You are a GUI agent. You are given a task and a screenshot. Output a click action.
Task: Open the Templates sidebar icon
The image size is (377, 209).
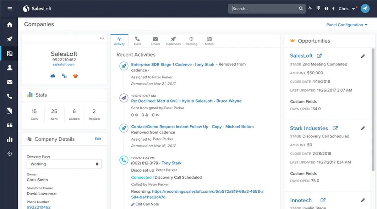10,111
